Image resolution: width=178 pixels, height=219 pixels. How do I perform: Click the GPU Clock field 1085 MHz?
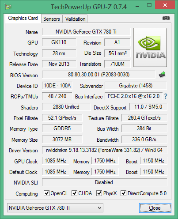click(x=56, y=161)
